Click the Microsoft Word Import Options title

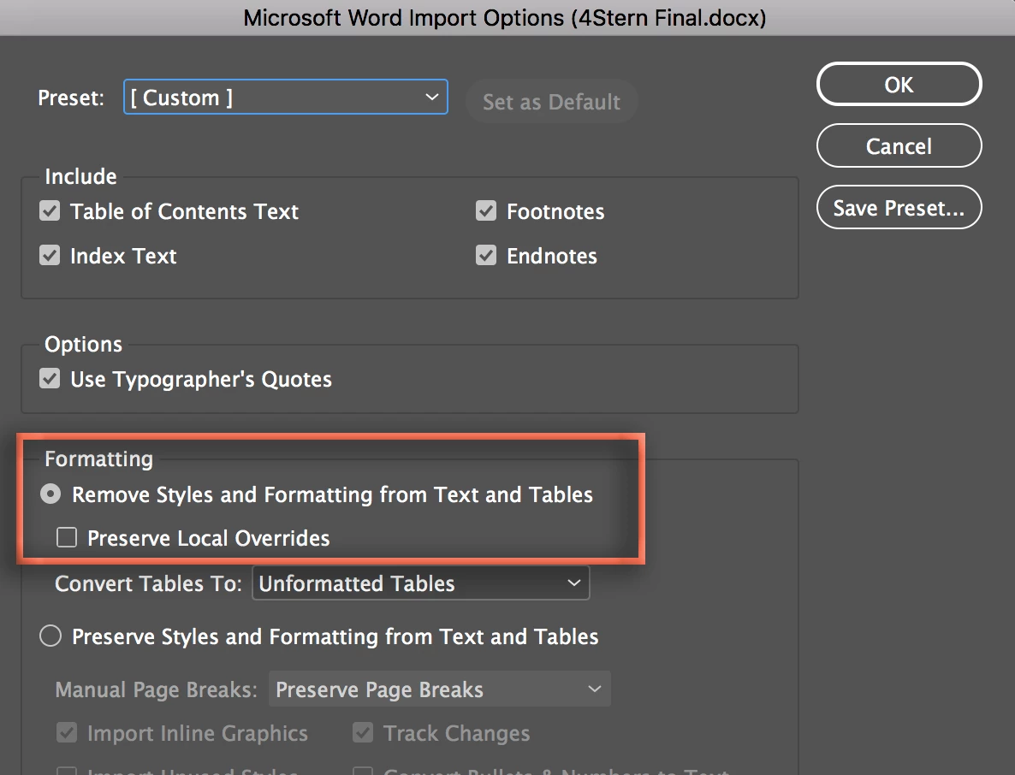point(505,17)
